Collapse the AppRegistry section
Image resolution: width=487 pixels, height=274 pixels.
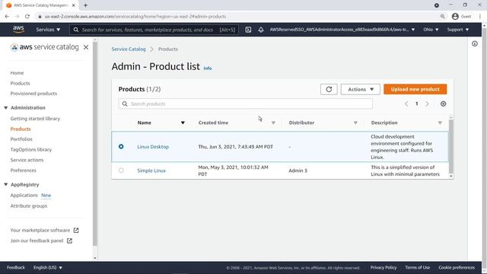tap(5, 184)
